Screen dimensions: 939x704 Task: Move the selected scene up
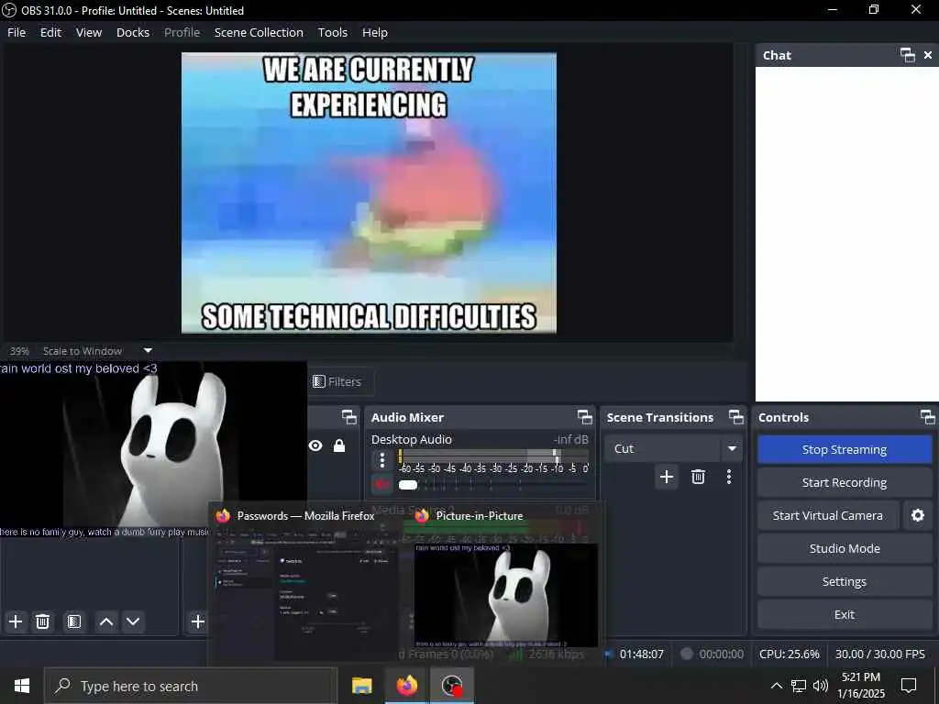(x=106, y=621)
